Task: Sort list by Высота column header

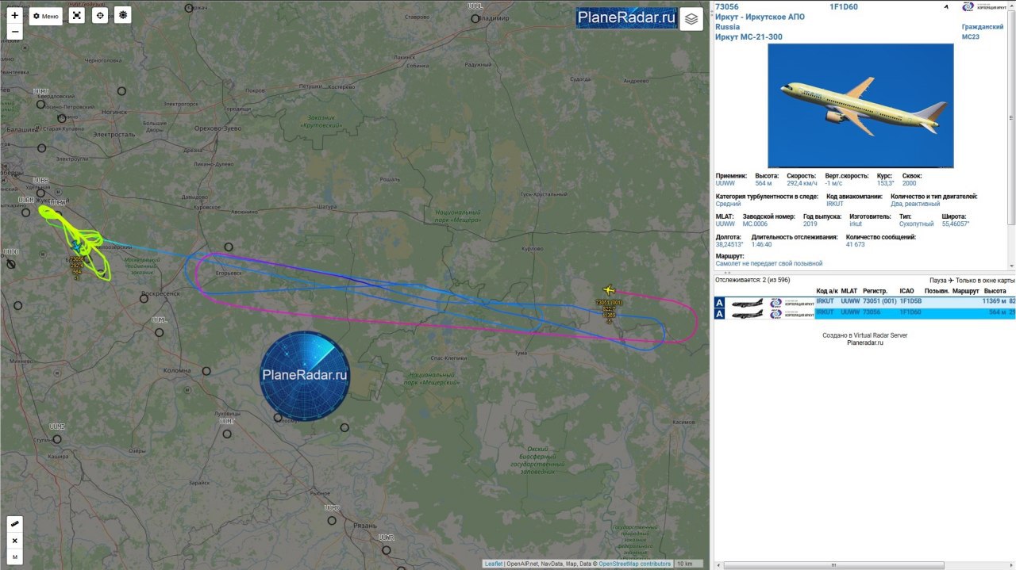Action: point(995,292)
